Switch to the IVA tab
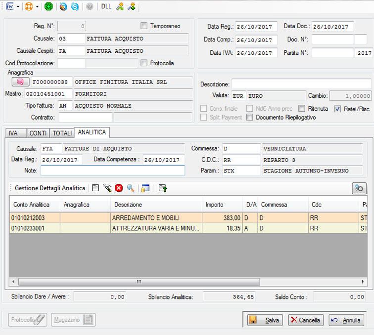Image resolution: width=374 pixels, height=335 pixels. coord(16,133)
